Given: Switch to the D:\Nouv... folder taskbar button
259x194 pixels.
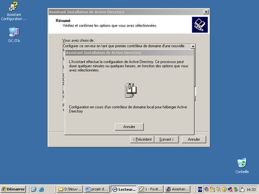Looking at the screenshot, I should click(70, 189).
